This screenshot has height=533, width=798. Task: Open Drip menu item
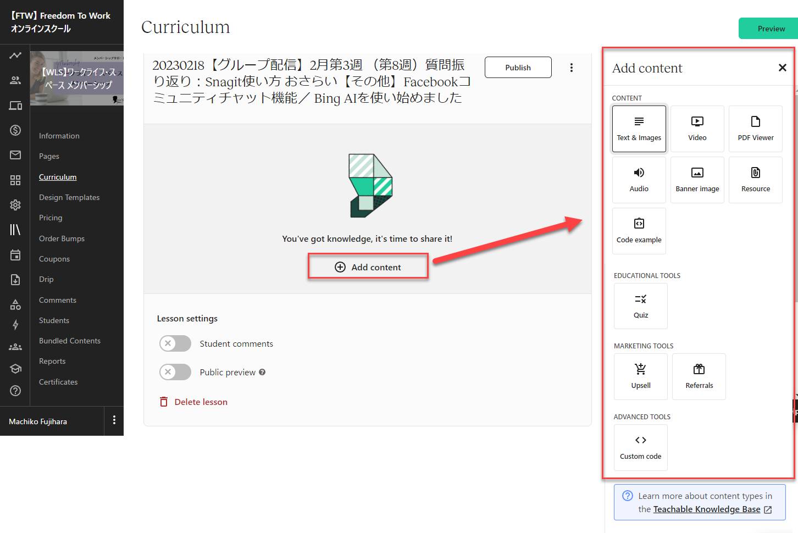[x=46, y=279]
